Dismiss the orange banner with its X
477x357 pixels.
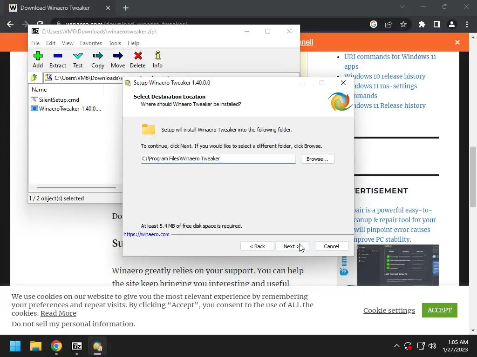point(457,42)
